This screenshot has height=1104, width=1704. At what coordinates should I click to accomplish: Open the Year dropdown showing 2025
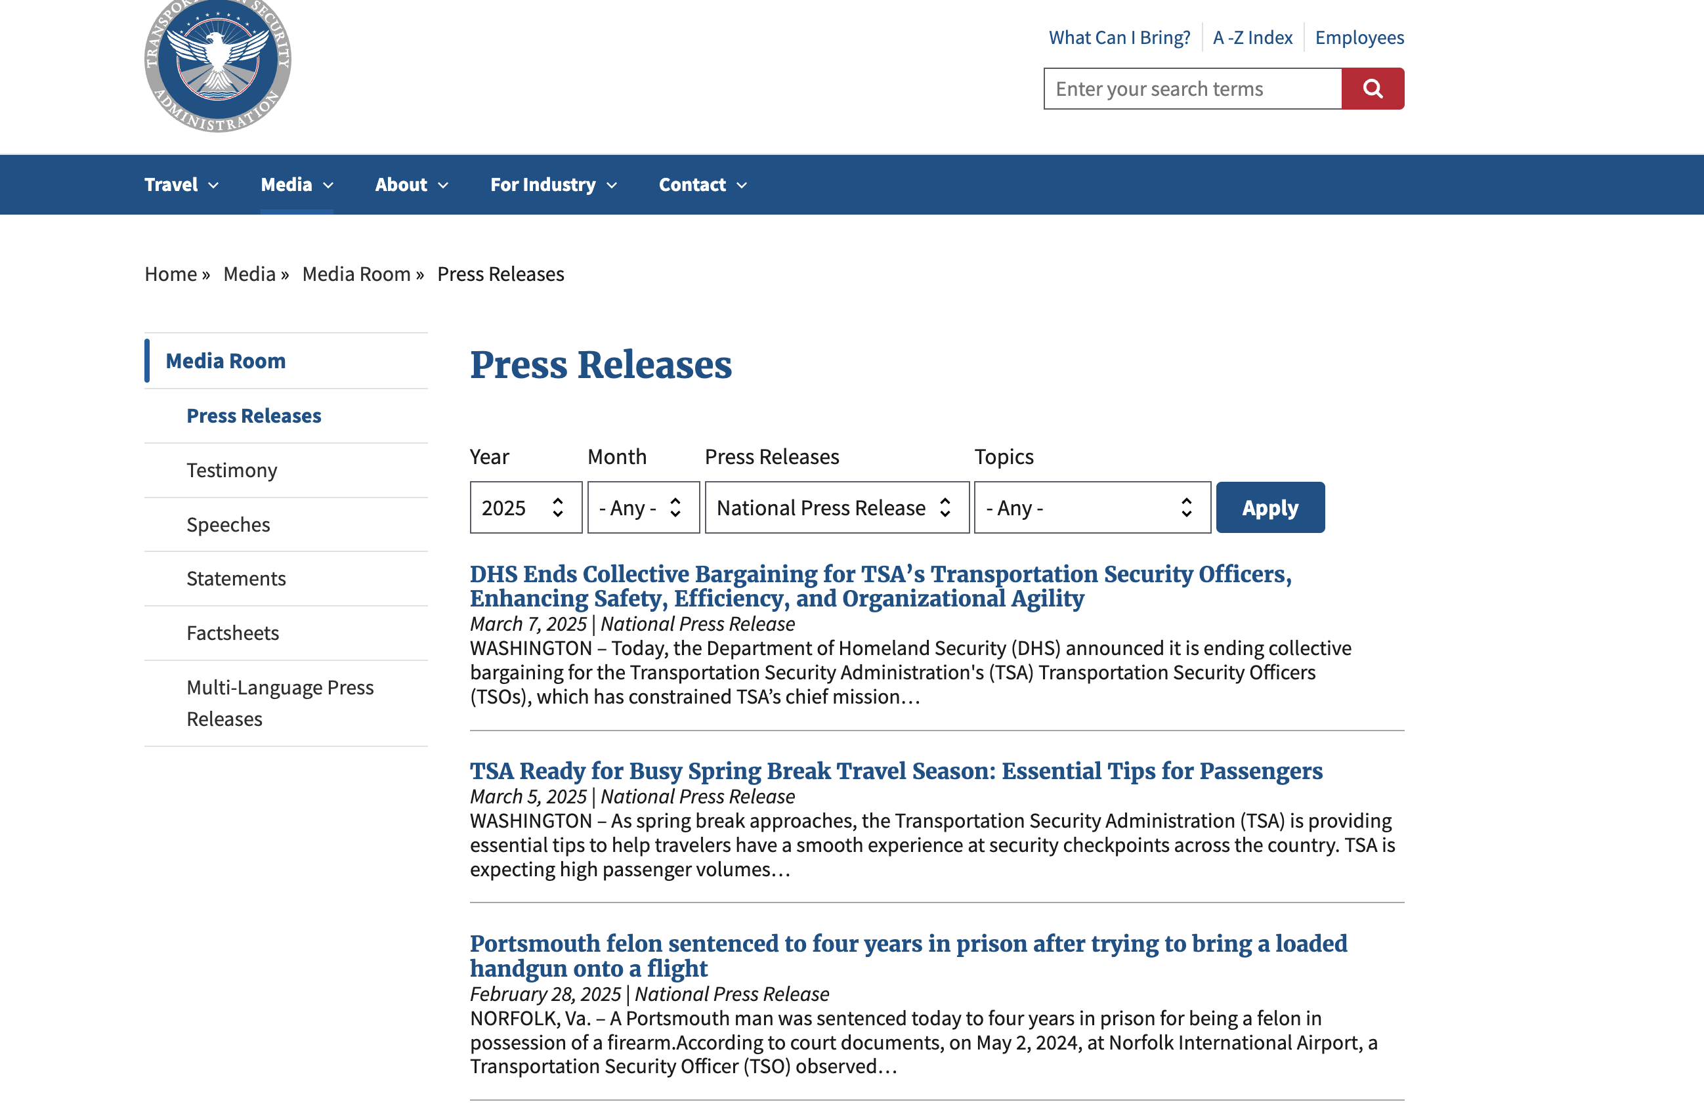point(525,507)
